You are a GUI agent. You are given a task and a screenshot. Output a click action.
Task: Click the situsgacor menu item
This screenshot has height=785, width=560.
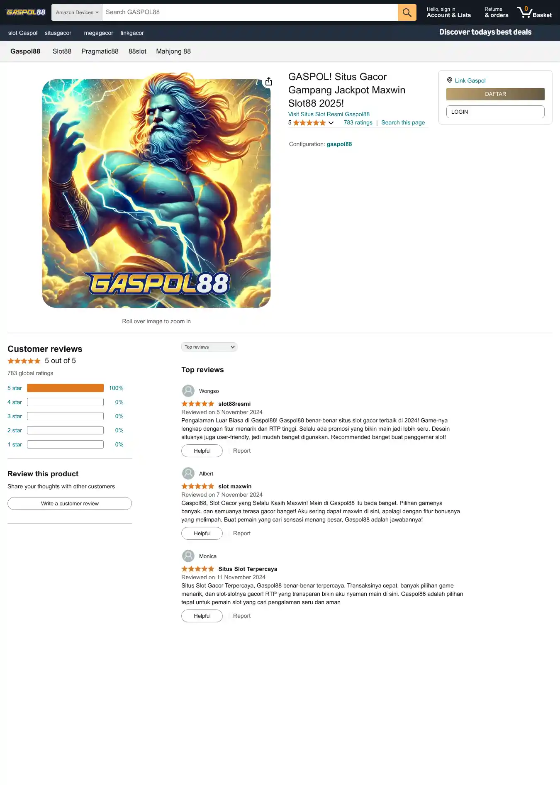(58, 33)
